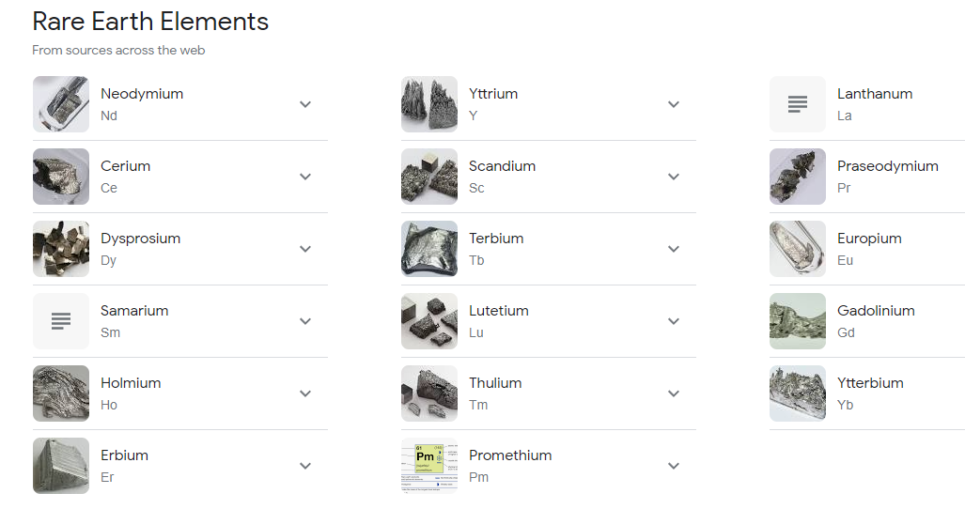
Task: Select the Europium image thumbnail
Action: point(797,249)
